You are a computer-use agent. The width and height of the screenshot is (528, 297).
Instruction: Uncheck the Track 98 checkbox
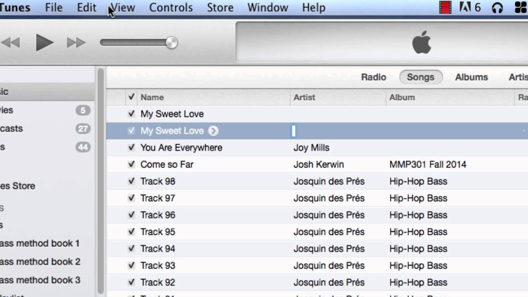[131, 181]
